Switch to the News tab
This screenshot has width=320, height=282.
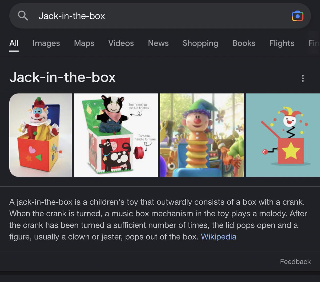(x=158, y=43)
